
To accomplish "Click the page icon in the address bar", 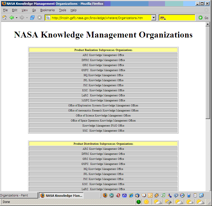I will (48, 18).
